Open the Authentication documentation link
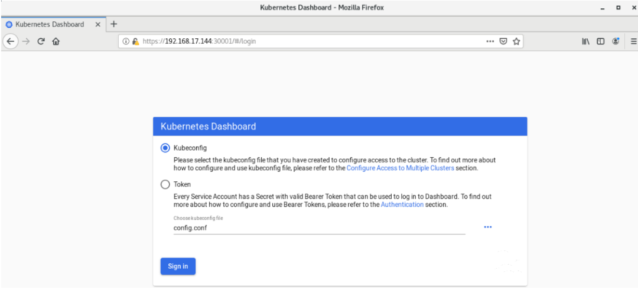This screenshot has width=638, height=290. point(402,204)
